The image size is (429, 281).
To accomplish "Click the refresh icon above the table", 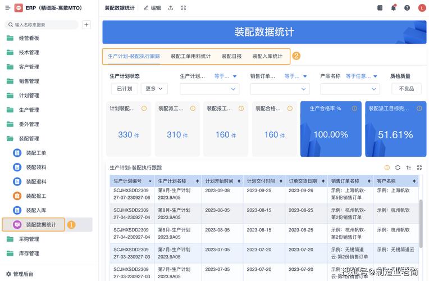I will [398, 167].
